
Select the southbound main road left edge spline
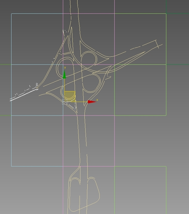click(x=78, y=141)
